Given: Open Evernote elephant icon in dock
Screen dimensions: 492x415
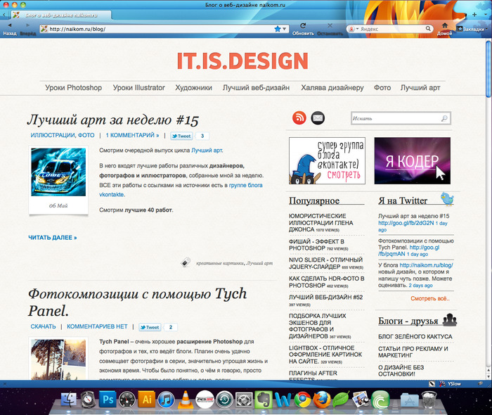Looking at the screenshot, I should click(264, 400).
